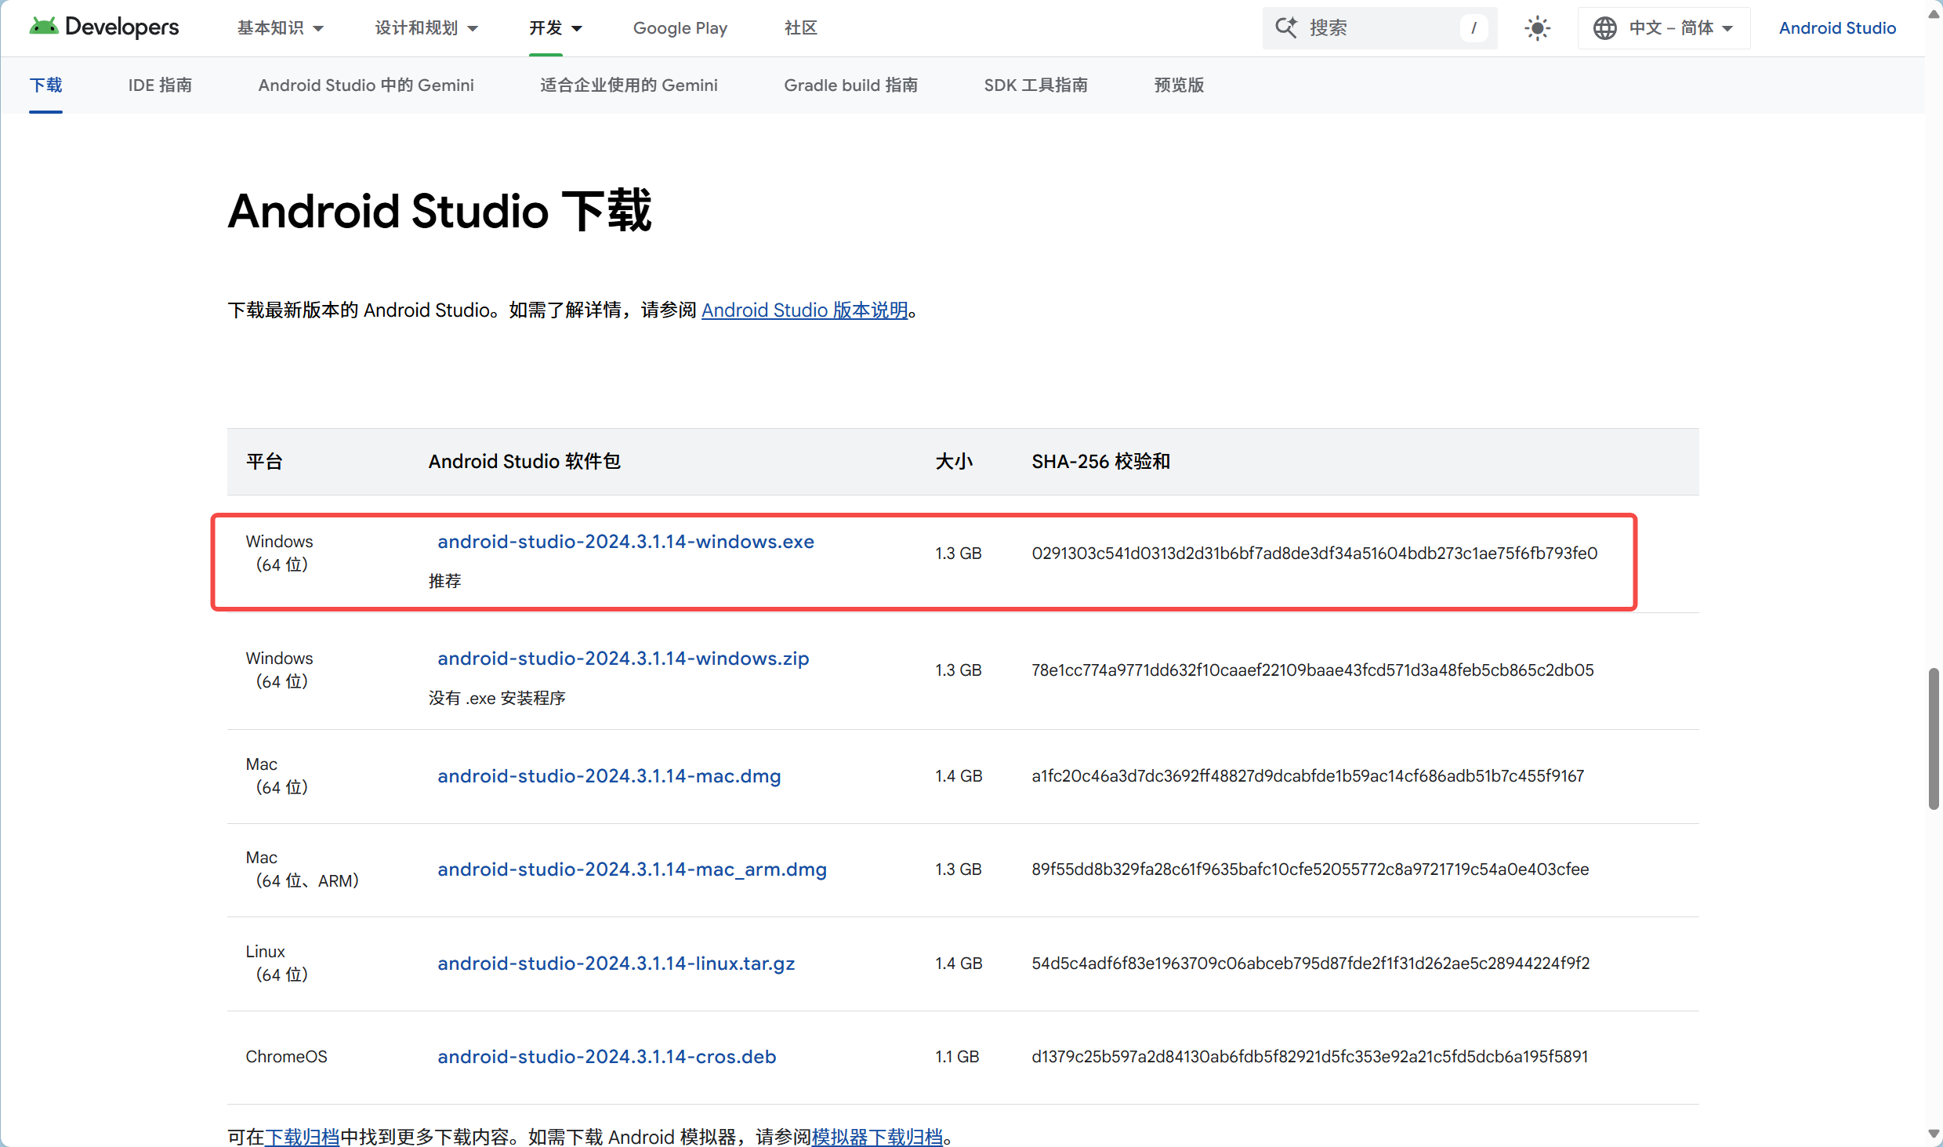Toggle the light/dark theme sun icon
Screen dimensions: 1943x1147
click(1537, 28)
